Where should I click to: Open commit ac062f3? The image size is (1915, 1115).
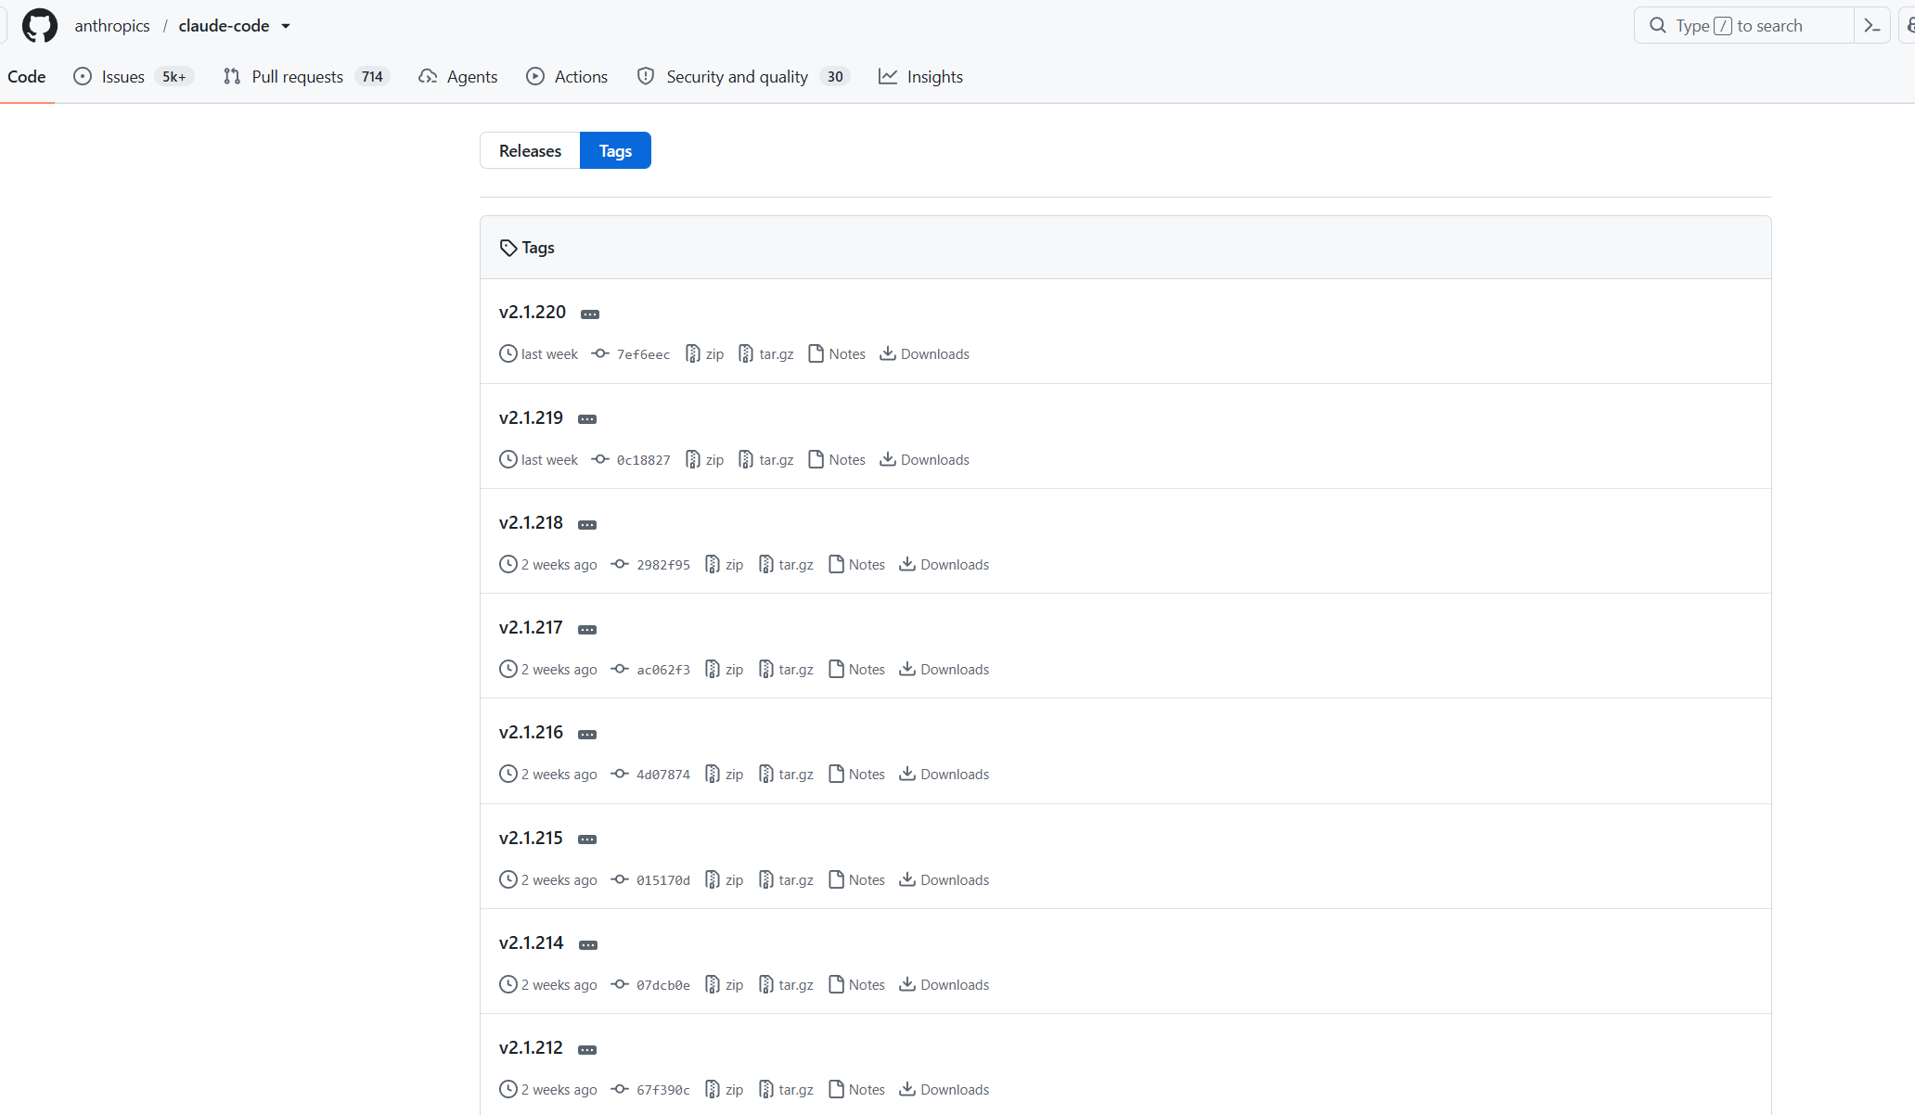pyautogui.click(x=650, y=670)
